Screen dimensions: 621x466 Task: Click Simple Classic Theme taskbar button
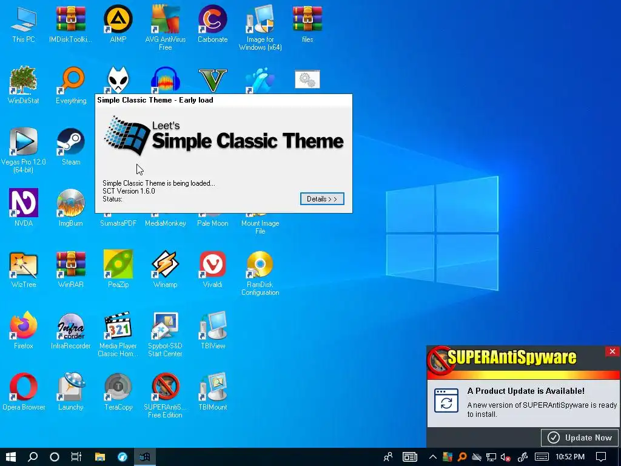pyautogui.click(x=144, y=457)
